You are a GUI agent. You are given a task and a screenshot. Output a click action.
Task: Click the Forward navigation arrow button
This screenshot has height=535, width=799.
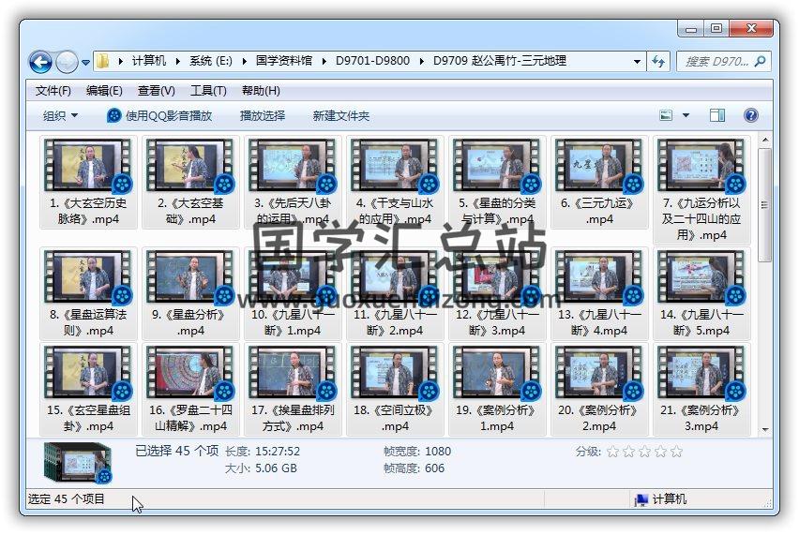[67, 62]
